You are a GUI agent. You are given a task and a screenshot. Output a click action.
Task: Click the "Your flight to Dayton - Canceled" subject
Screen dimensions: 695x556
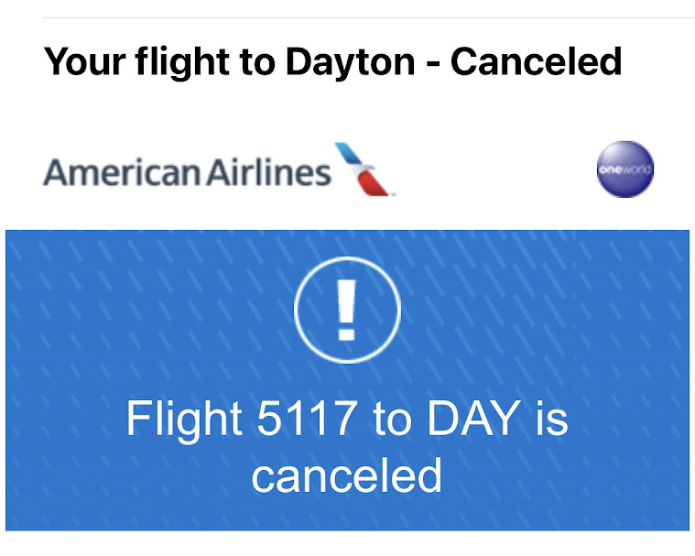tap(333, 62)
